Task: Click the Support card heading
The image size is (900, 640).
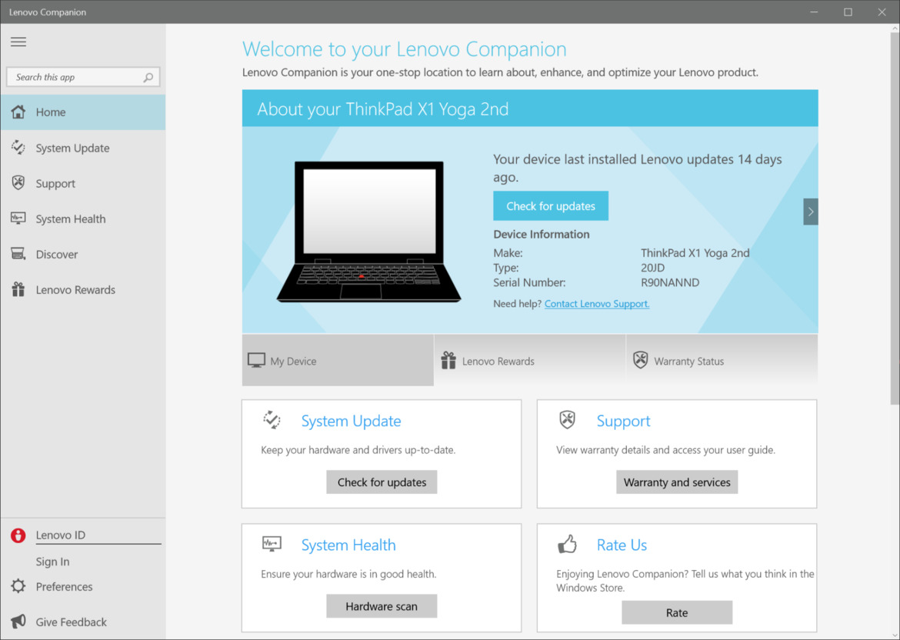Action: 623,421
